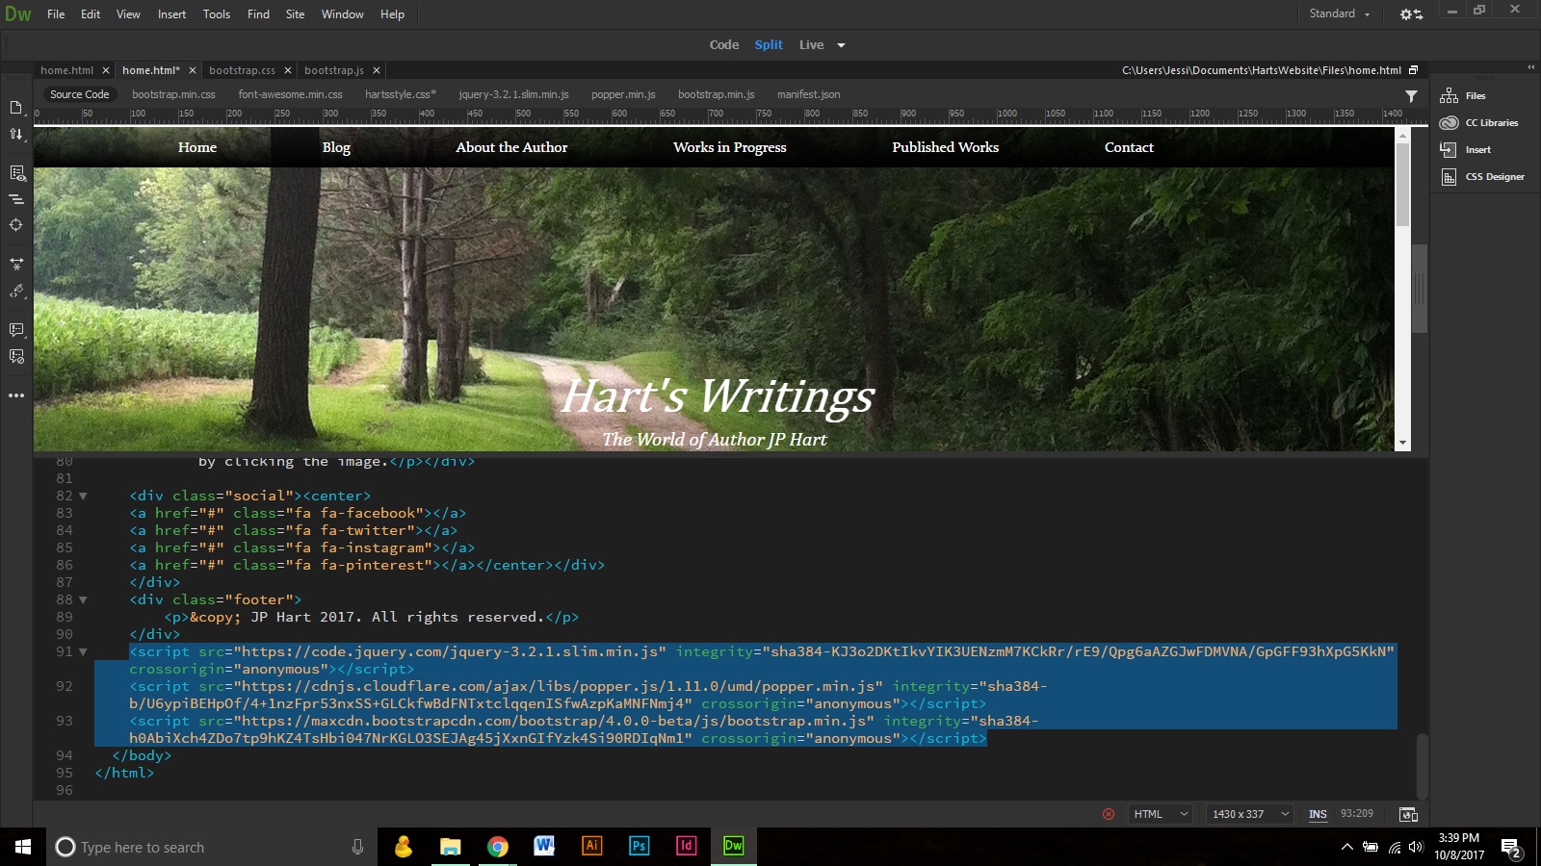Launch Adobe Illustrator from the taskbar
The image size is (1541, 866).
pos(591,846)
